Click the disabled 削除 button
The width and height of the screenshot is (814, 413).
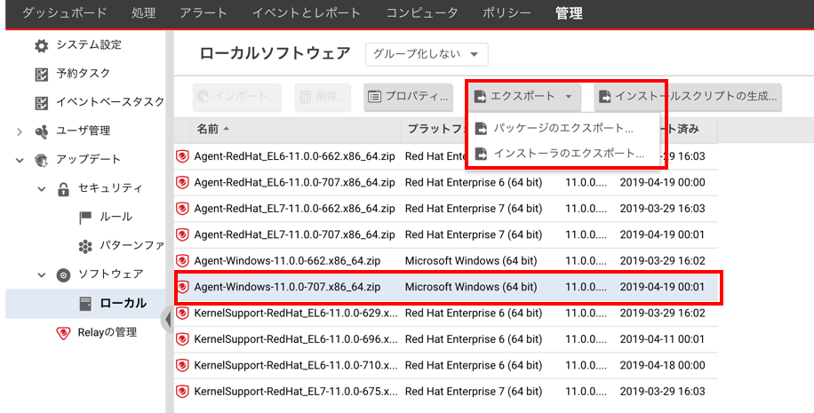[323, 97]
